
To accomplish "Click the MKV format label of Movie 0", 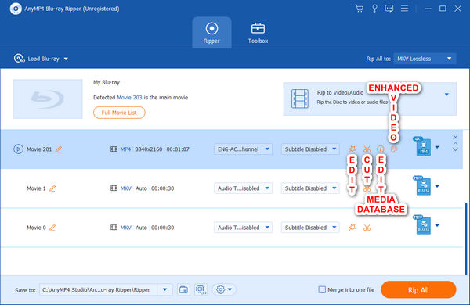I will click(x=125, y=228).
